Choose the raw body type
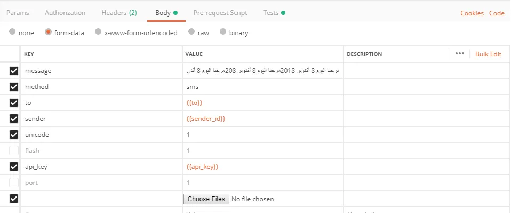Screen dimensions: 511x213 click(191, 32)
